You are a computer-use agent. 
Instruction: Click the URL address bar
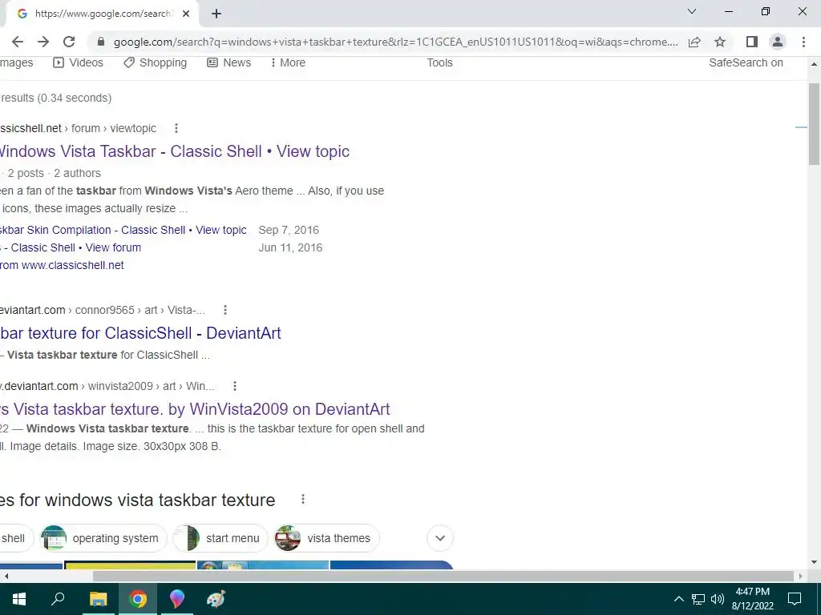[396, 42]
